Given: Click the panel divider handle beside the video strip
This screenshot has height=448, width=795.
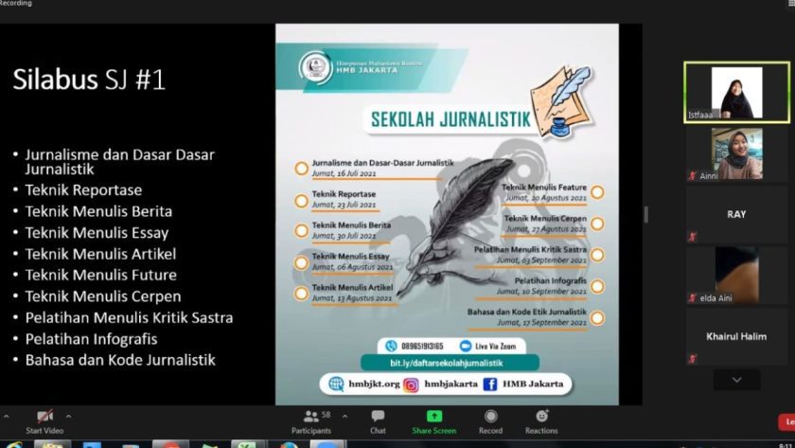Looking at the screenshot, I should pos(646,214).
